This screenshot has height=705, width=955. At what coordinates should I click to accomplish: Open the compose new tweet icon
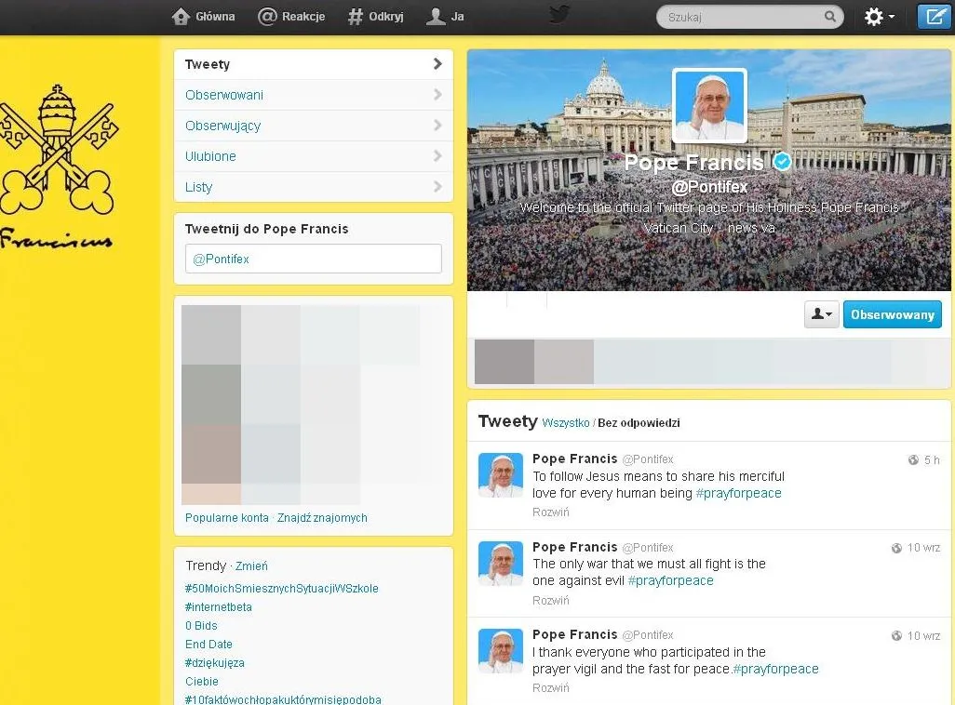coord(934,16)
